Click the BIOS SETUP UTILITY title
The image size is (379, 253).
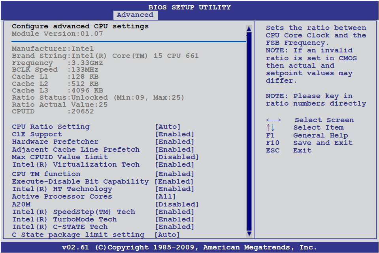(x=190, y=7)
